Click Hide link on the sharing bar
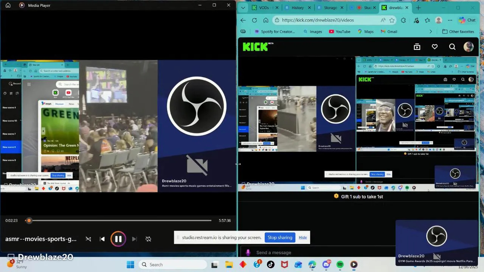This screenshot has height=272, width=484. click(x=302, y=238)
